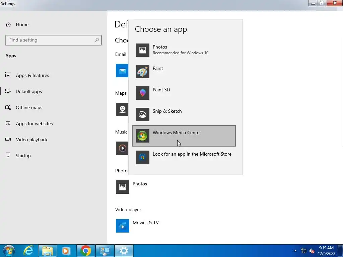Image resolution: width=343 pixels, height=257 pixels.
Task: Click the Paint palette icon
Action: (x=143, y=72)
